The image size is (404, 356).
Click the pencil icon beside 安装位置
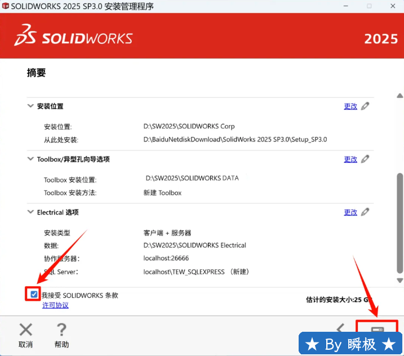[x=365, y=106]
